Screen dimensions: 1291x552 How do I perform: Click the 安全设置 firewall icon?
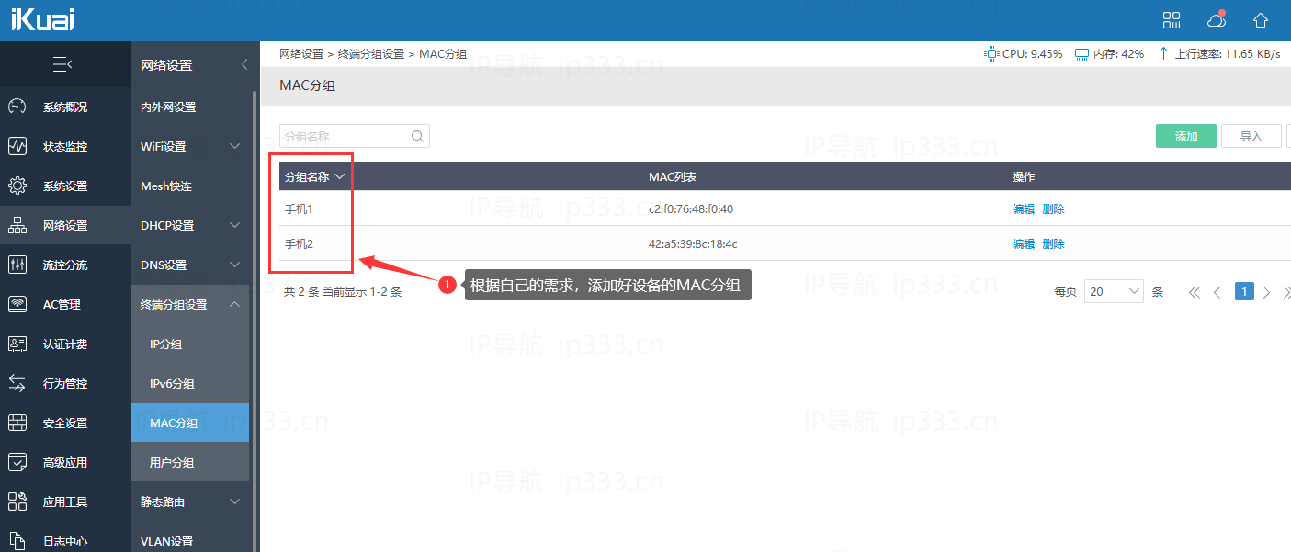(x=17, y=422)
